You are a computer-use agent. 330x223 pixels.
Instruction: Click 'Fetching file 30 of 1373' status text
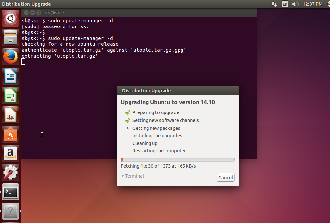coord(158,166)
